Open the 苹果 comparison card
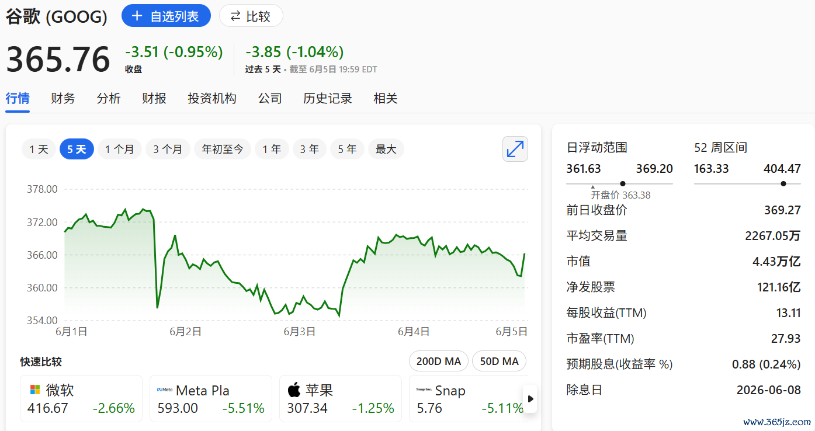 click(x=341, y=398)
